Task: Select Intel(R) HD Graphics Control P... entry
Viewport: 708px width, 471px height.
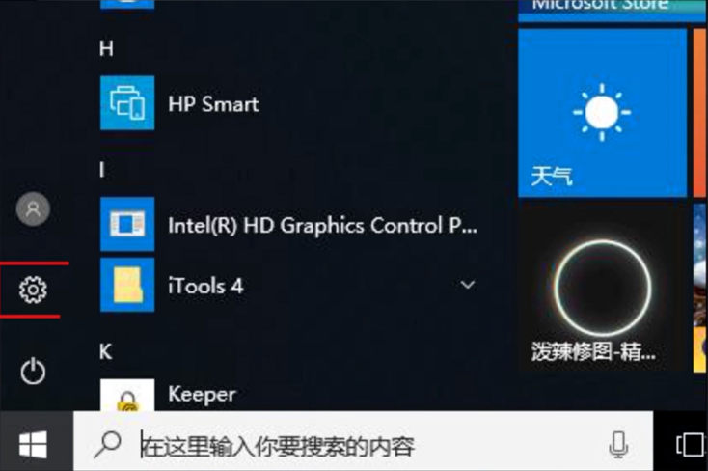Action: 322,226
